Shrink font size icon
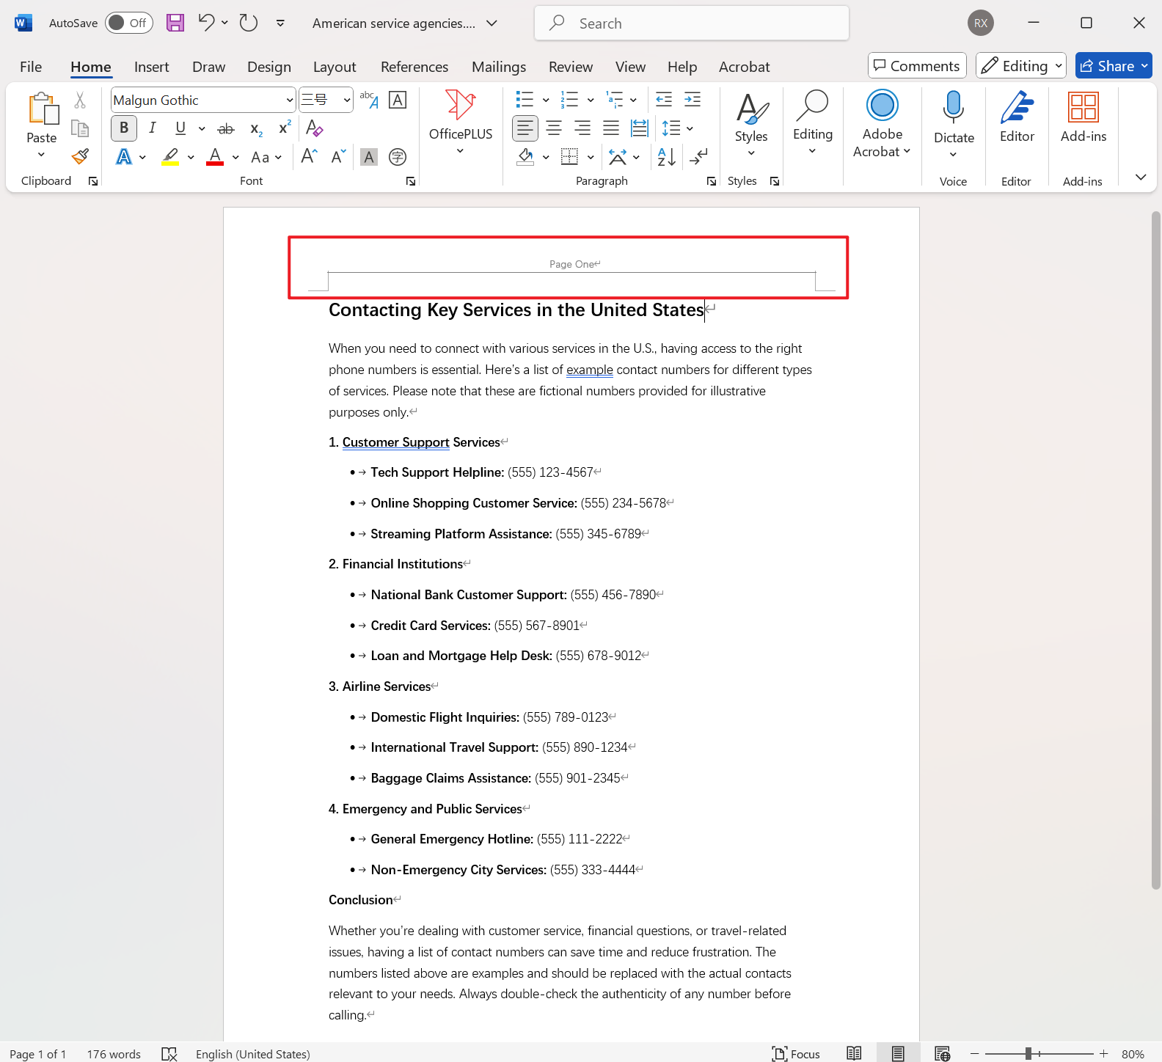1162x1062 pixels. click(x=337, y=156)
